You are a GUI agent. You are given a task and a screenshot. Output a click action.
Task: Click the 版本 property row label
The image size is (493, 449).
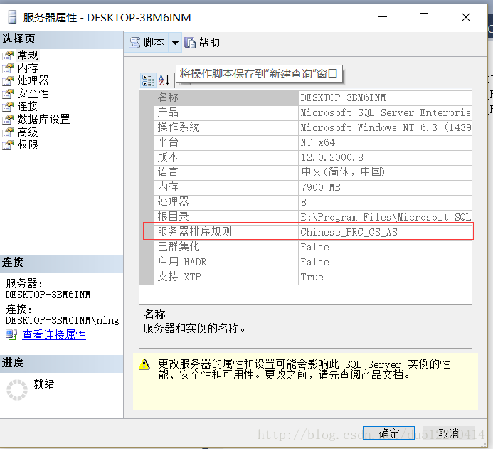168,157
